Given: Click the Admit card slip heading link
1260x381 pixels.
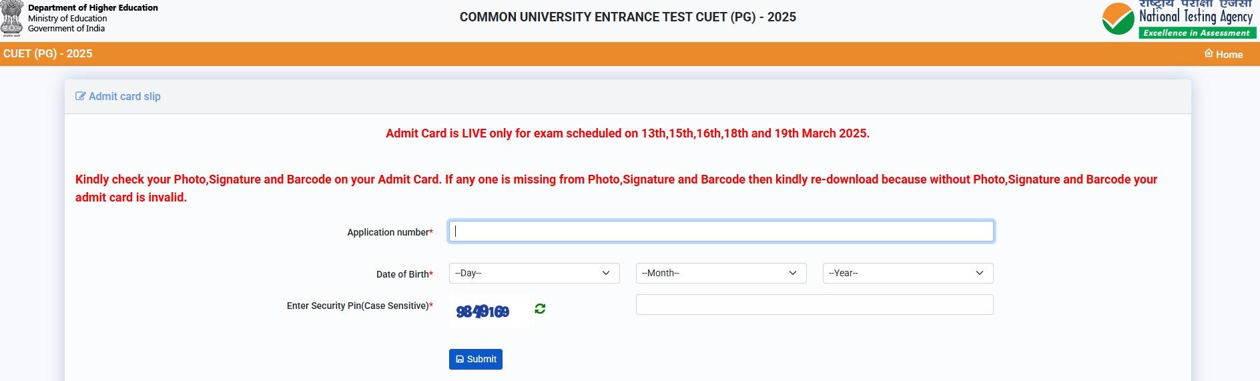Looking at the screenshot, I should point(125,96).
